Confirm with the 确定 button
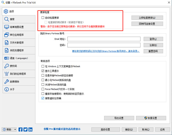Screen dimensions: 172x135 (x=129, y=130)
